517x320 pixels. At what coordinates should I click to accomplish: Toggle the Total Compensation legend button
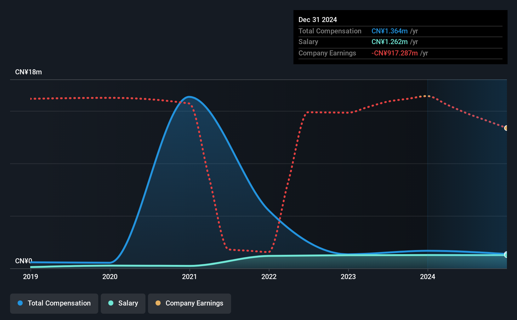point(54,303)
